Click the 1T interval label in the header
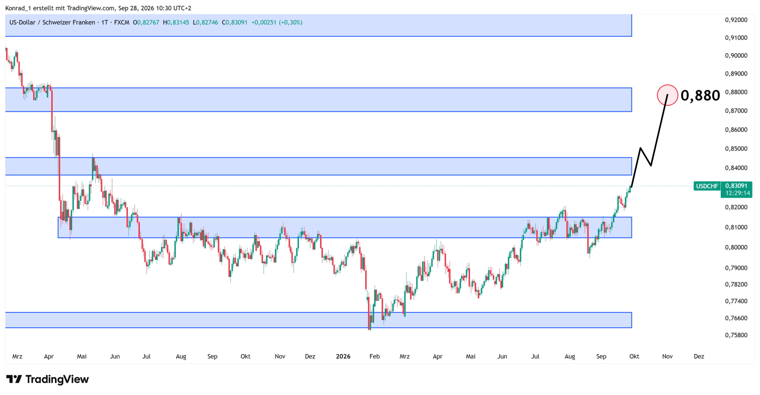The height and width of the screenshot is (395, 760). click(x=104, y=22)
